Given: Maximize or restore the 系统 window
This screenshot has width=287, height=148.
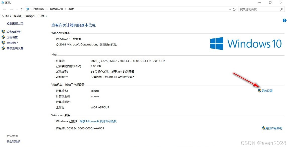Looking at the screenshot, I should tap(270, 3).
